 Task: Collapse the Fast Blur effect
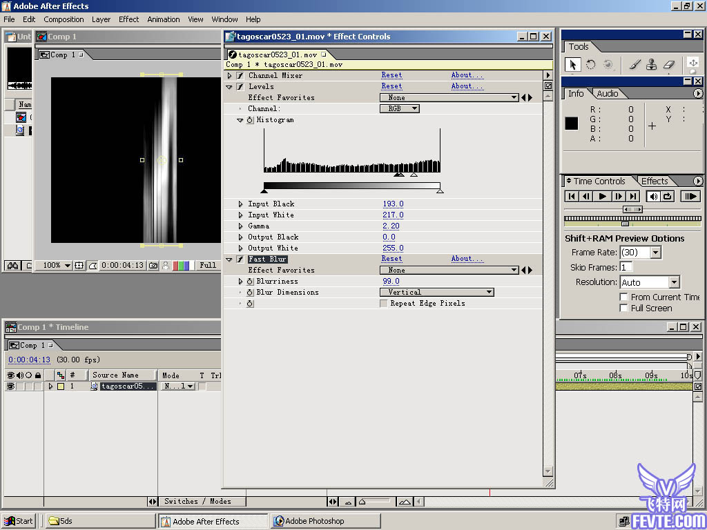click(x=229, y=259)
